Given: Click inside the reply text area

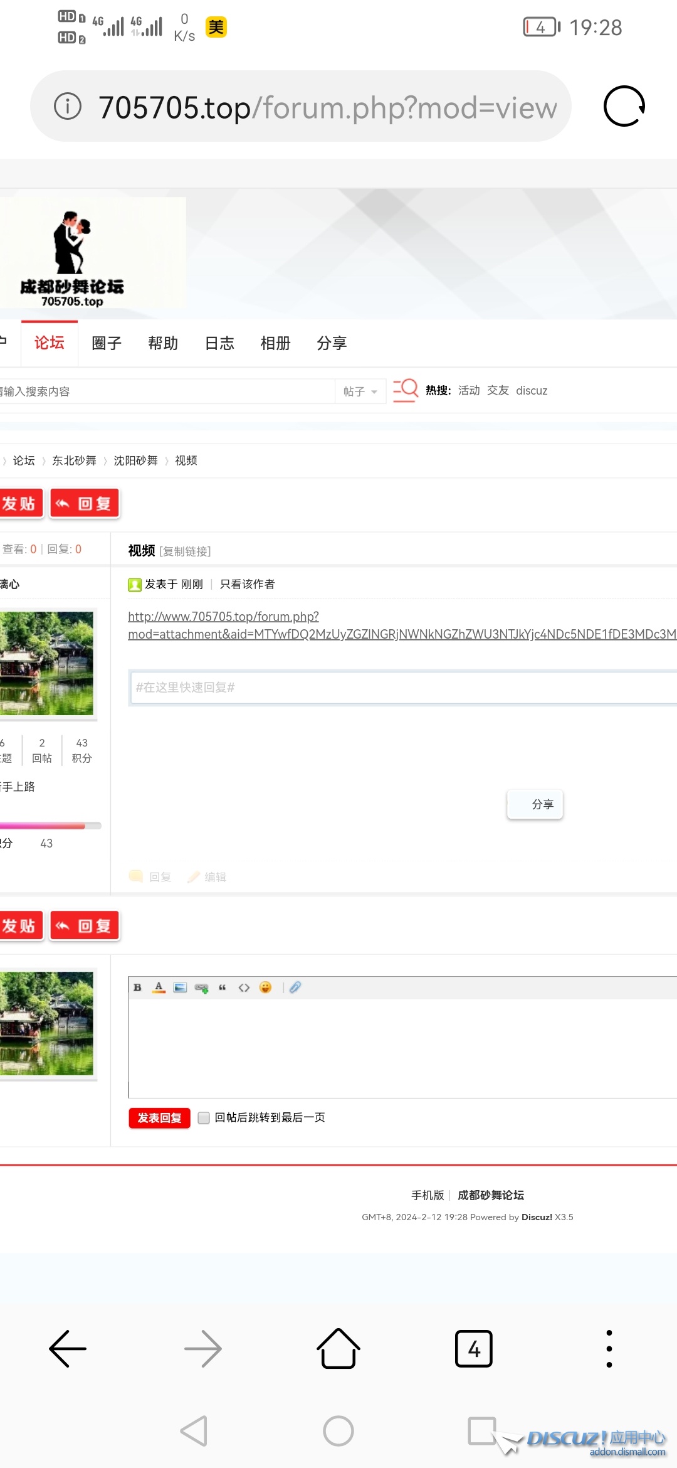Looking at the screenshot, I should point(402,1048).
